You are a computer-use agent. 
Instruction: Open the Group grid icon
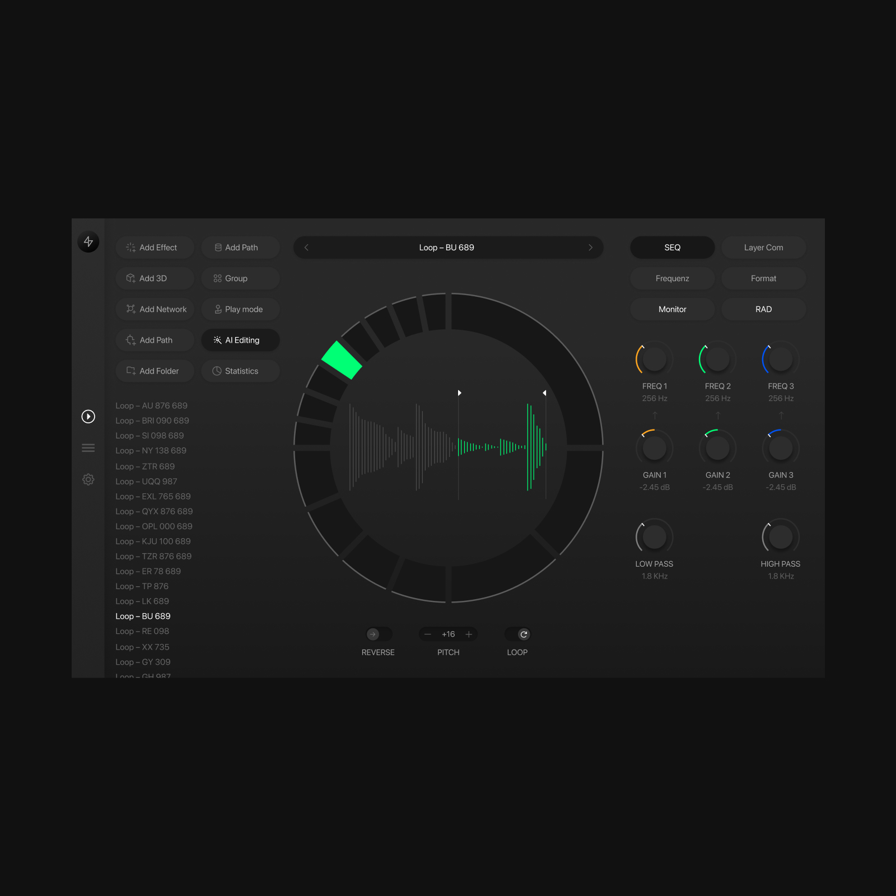[217, 278]
